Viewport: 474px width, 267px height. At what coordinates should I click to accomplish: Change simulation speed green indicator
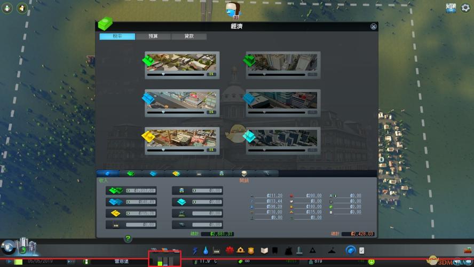(19, 262)
